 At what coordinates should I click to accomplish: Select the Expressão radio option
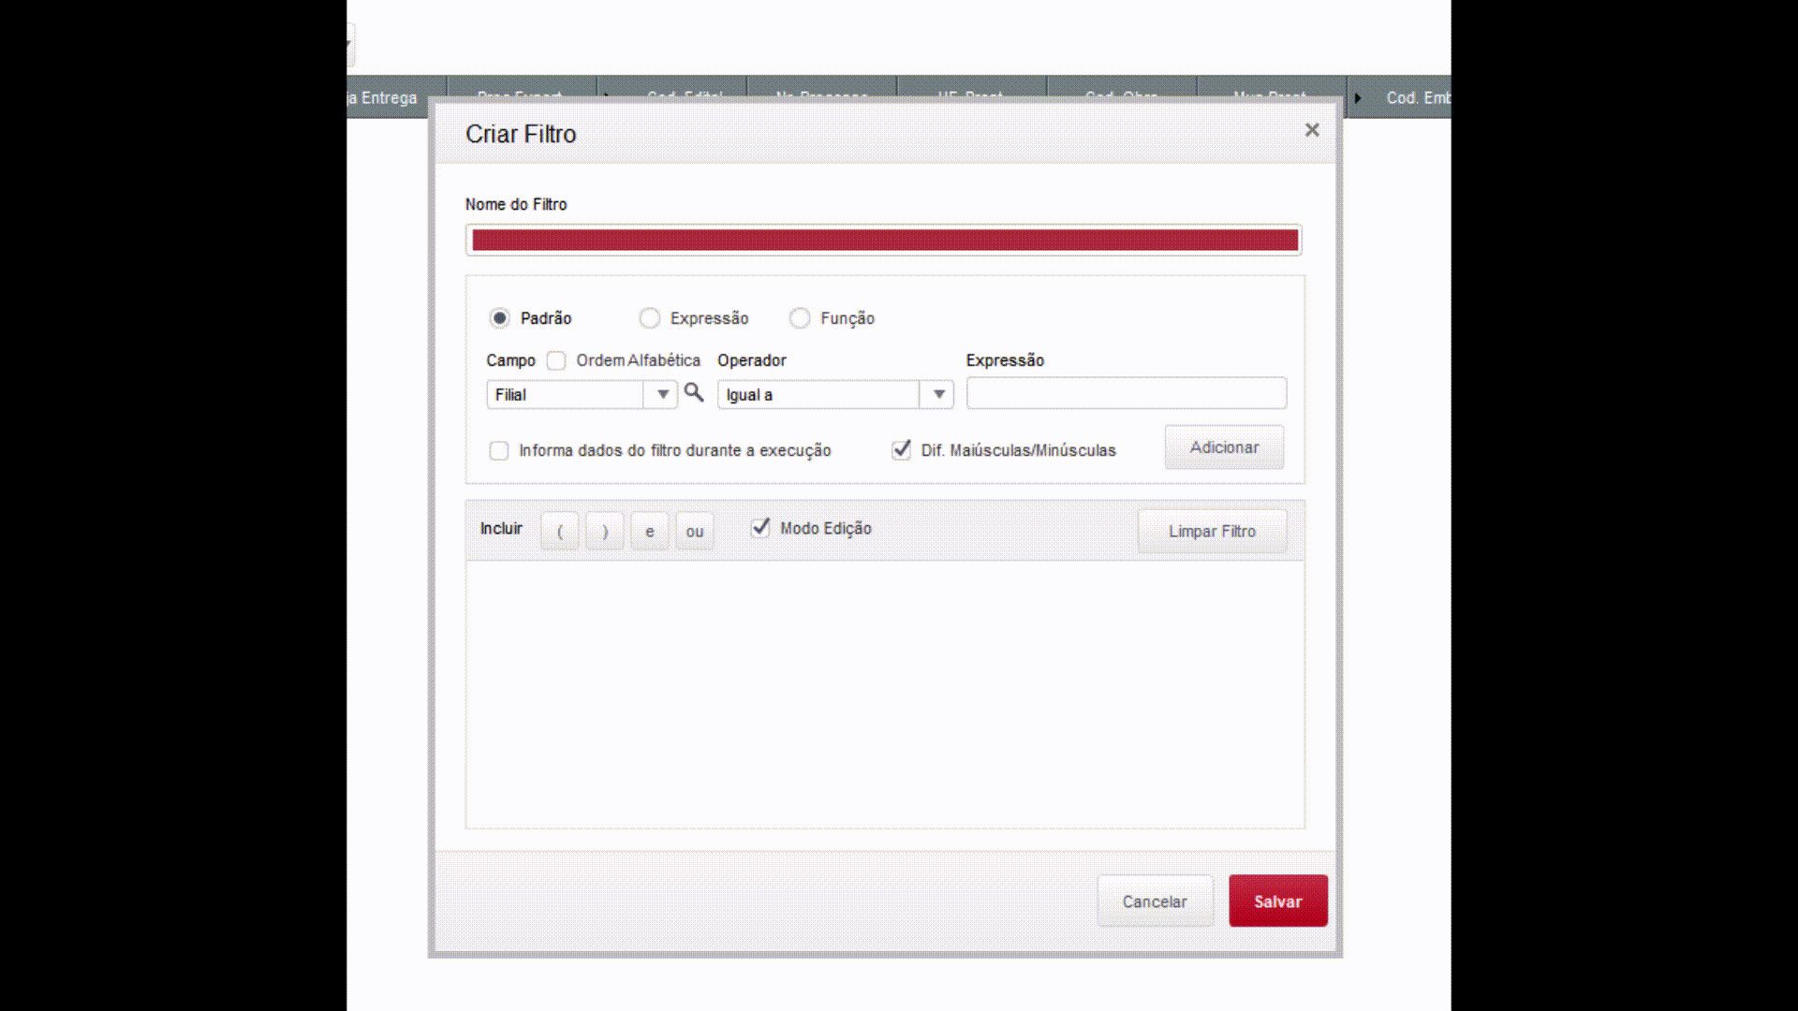[x=650, y=318]
